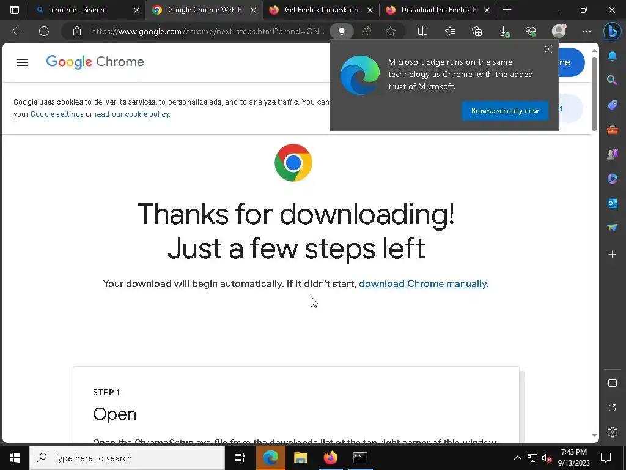Screen dimensions: 626x470
Task: Open 'read our cookie policy' link
Action: (132, 114)
